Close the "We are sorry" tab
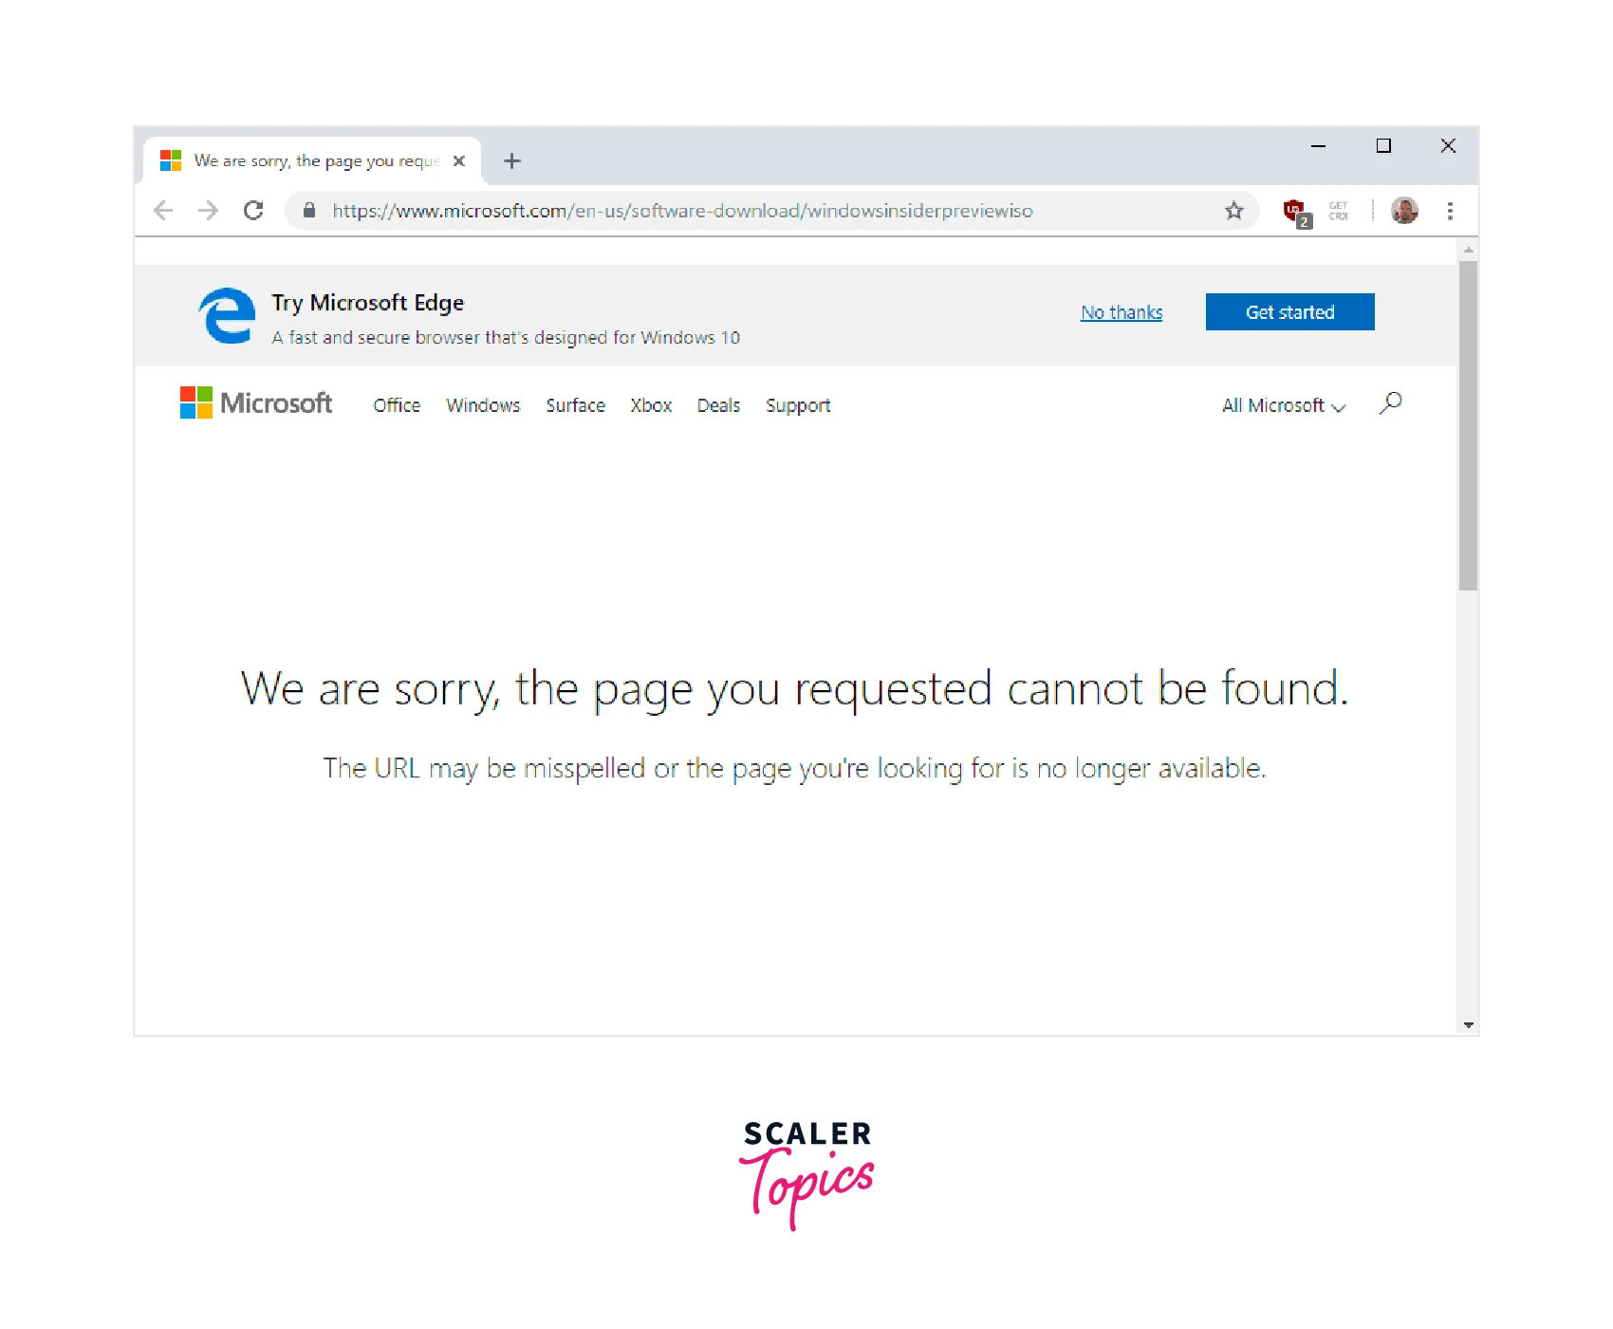Image resolution: width=1613 pixels, height=1329 pixels. [x=459, y=161]
